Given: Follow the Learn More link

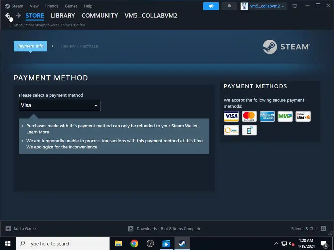Looking at the screenshot, I should coord(38,132).
